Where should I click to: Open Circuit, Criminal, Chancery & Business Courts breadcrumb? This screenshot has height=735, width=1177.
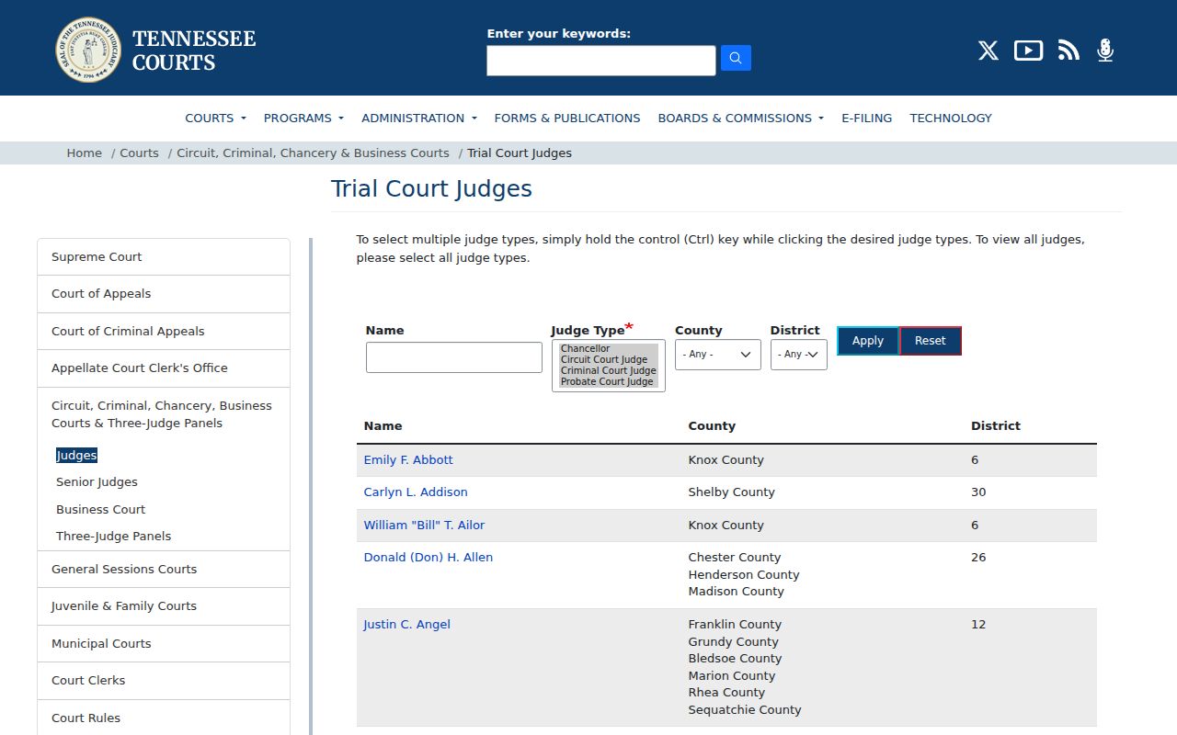pos(313,153)
